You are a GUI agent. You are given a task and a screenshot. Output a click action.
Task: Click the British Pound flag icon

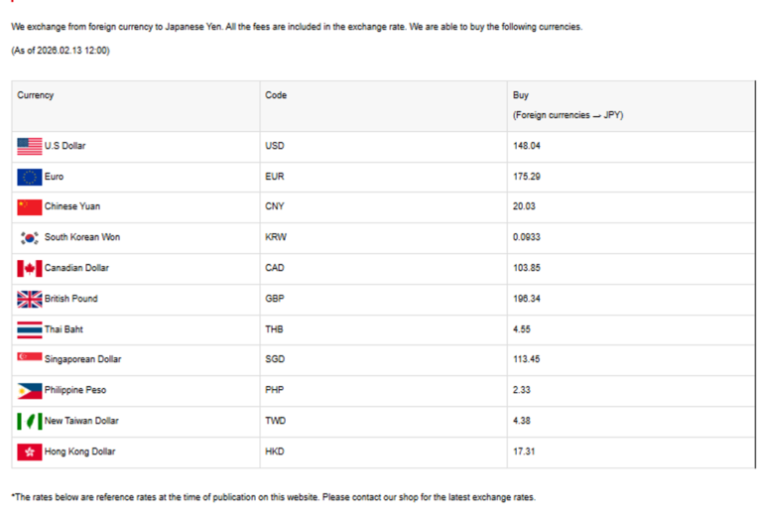30,299
